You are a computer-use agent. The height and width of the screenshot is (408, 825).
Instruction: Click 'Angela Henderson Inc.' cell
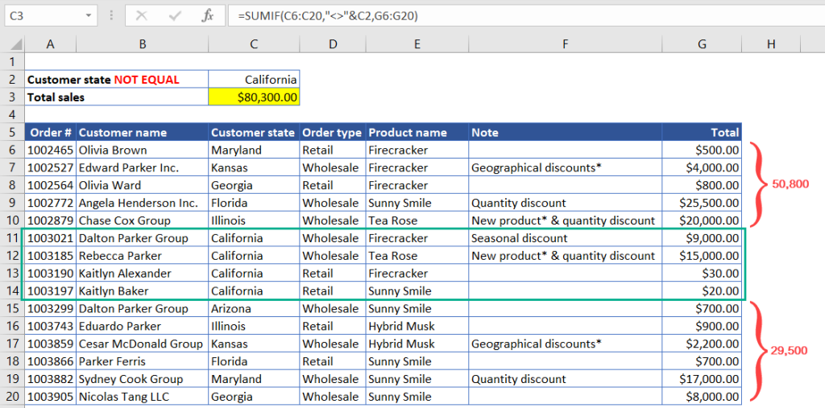(x=142, y=203)
